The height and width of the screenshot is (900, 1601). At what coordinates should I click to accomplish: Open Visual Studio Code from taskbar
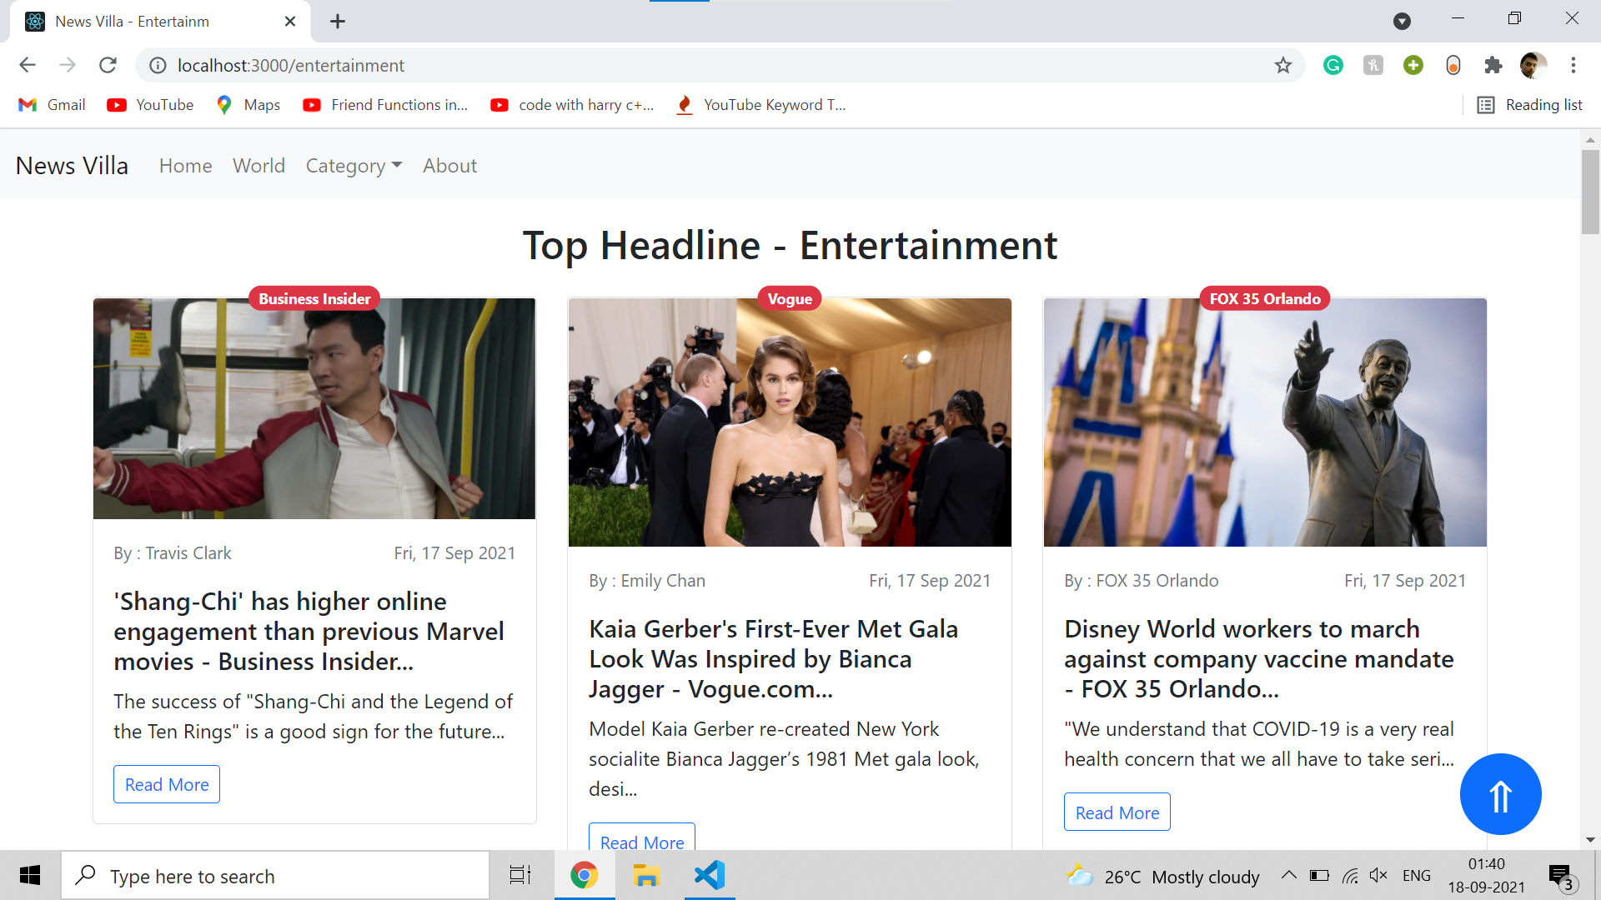coord(710,875)
